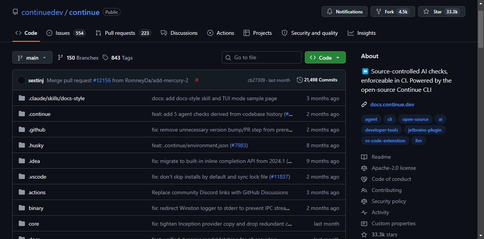484x239 pixels.
Task: Open the .husky folder
Action: [36, 145]
